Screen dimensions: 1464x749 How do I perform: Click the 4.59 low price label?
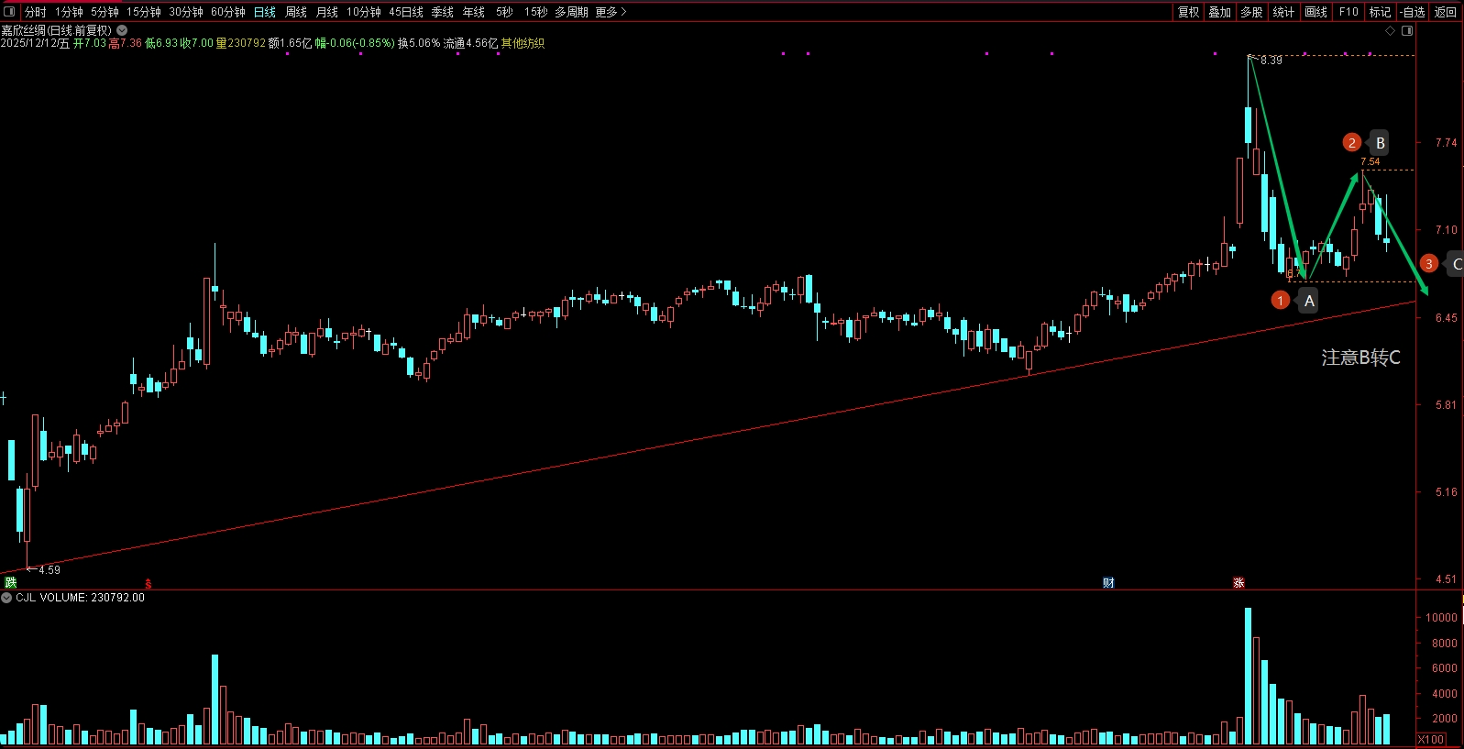[x=49, y=570]
